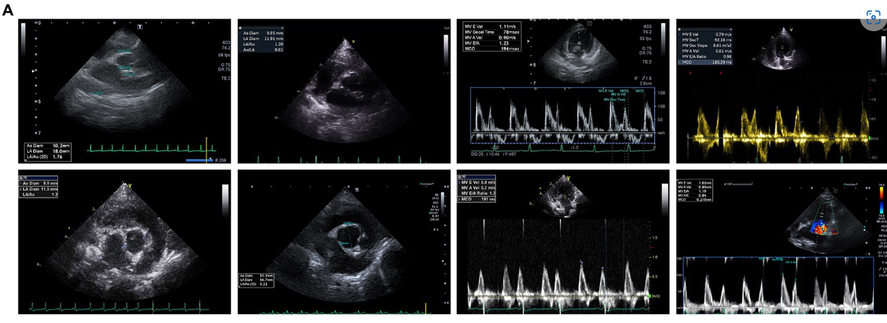Click the plus icon above the Ao Diam 9.93 mm table
Image resolution: width=887 pixels, height=323 pixels.
click(282, 28)
